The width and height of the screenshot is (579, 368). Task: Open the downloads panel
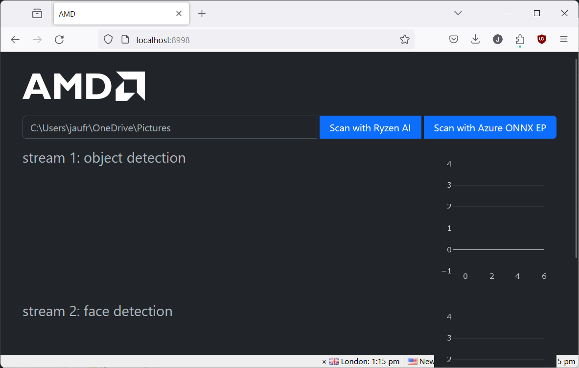coord(476,39)
